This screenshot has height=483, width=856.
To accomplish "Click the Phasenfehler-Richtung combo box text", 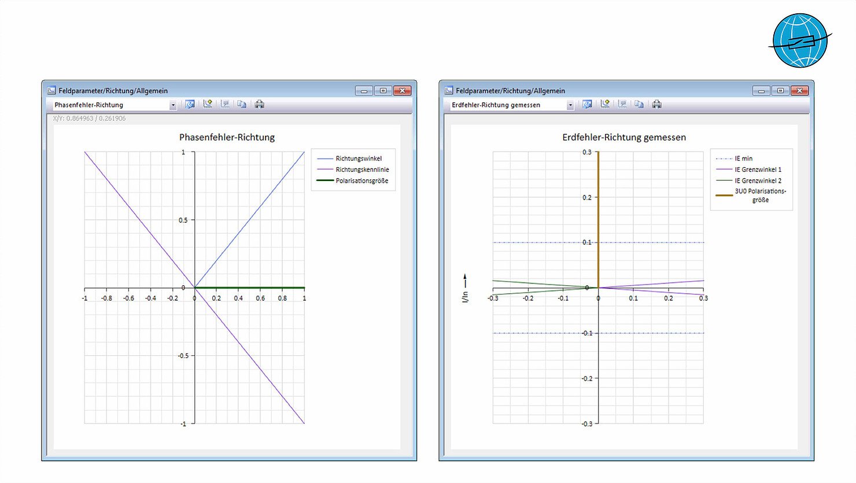I will tap(88, 105).
